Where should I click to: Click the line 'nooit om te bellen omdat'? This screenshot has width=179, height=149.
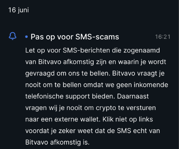(x=64, y=85)
